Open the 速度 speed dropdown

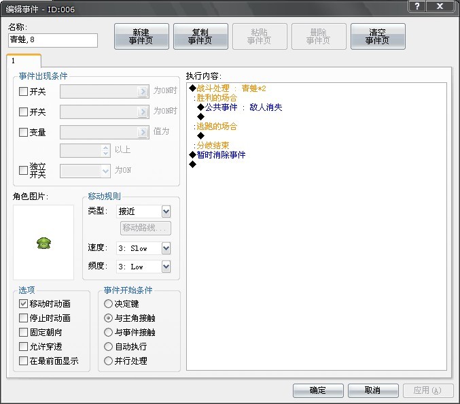pos(166,248)
